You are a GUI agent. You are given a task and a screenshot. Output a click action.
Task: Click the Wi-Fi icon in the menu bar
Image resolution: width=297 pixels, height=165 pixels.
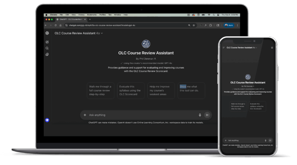209,15
